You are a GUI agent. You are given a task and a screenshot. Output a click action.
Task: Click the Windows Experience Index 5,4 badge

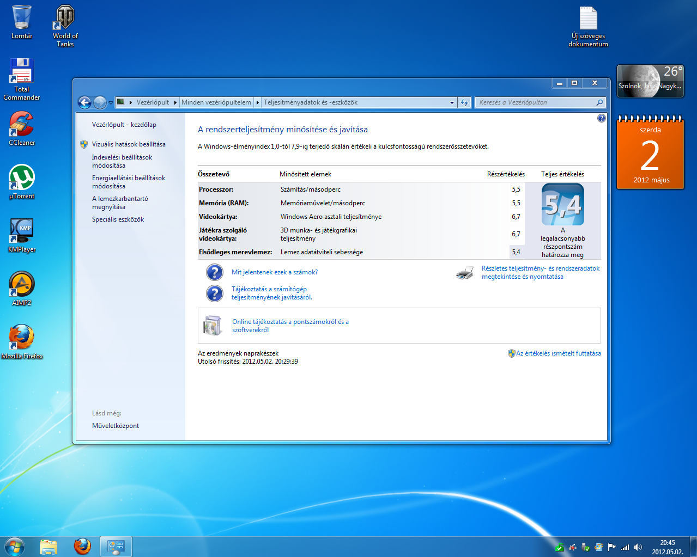click(x=563, y=205)
